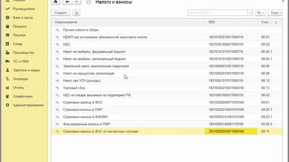This screenshot has height=162, width=289.
Task: Add page to favorites with star
Action: (x=89, y=2)
